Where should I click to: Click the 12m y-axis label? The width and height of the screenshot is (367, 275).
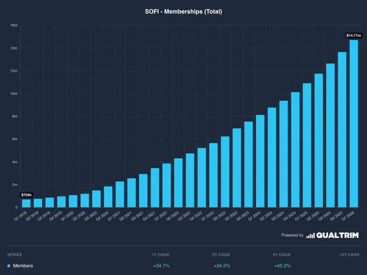(14, 71)
